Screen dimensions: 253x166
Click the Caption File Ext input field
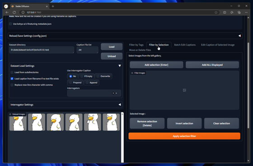coord(88,50)
